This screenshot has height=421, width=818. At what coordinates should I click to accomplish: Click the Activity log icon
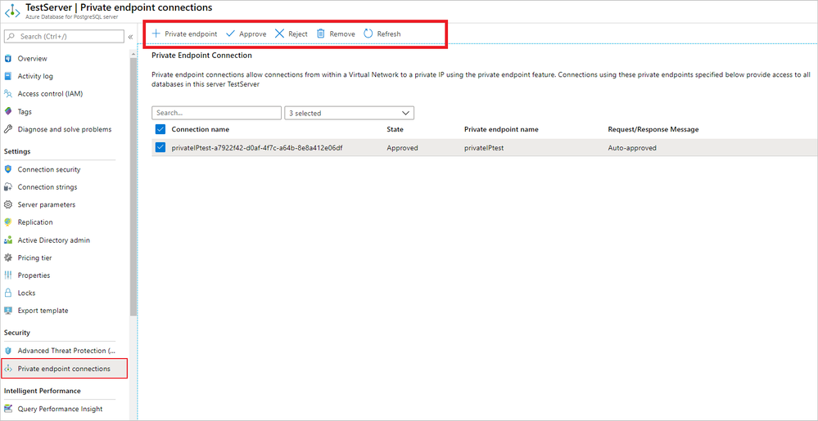tap(8, 76)
